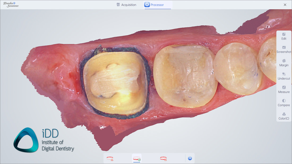Select the first jaw scan thumbnail
The width and height of the screenshot is (292, 164).
(109, 158)
